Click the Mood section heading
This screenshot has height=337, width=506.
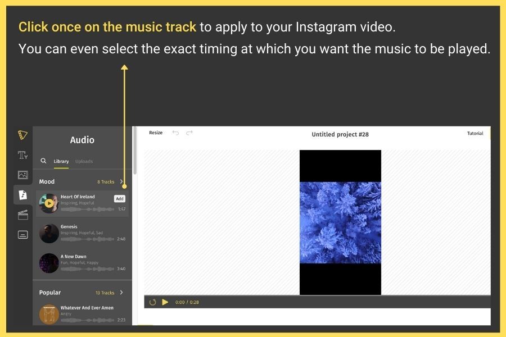pos(47,181)
